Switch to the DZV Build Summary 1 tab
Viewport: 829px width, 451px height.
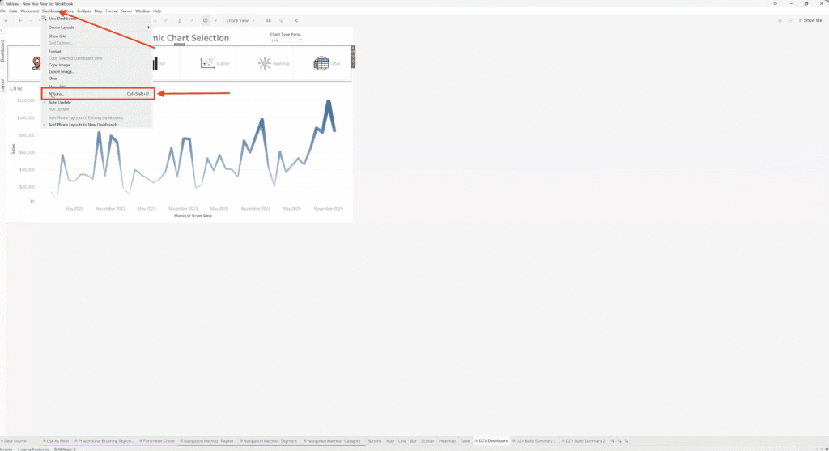coord(536,440)
